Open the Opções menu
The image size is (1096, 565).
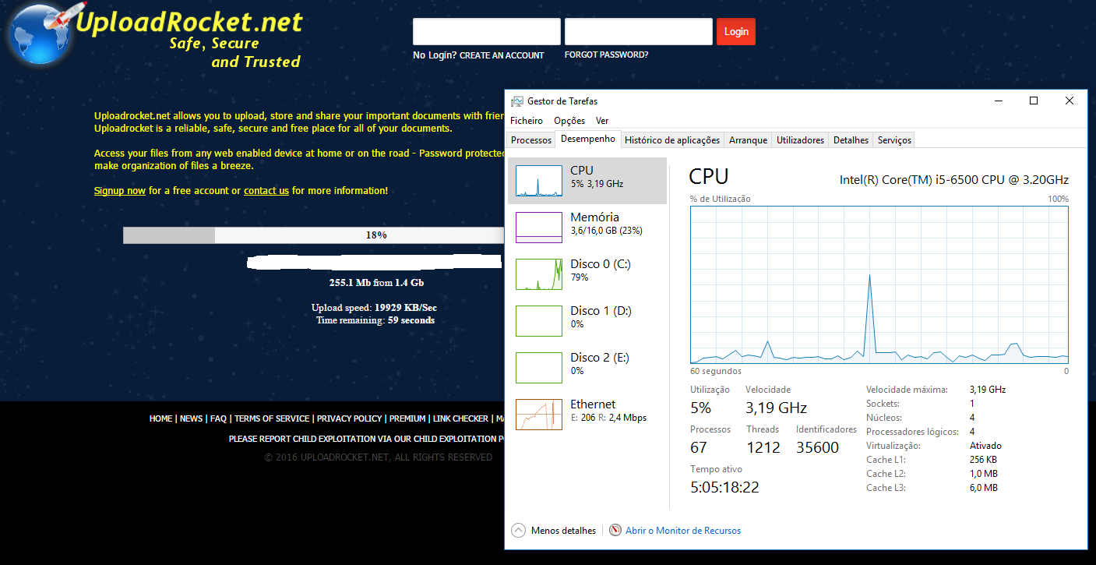click(569, 121)
